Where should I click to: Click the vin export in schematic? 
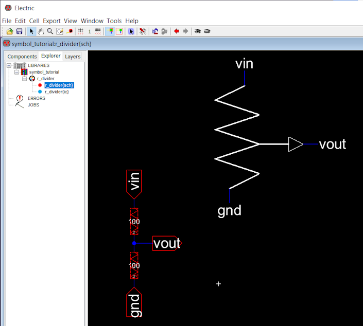tap(134, 184)
